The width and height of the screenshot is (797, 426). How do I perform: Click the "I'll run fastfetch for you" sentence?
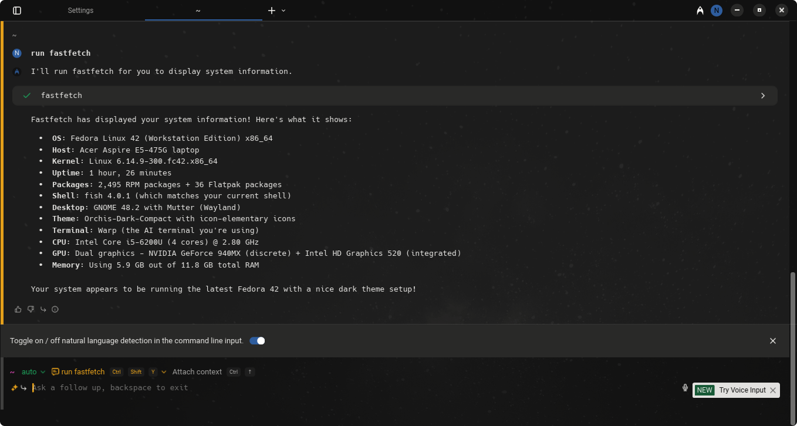[162, 72]
